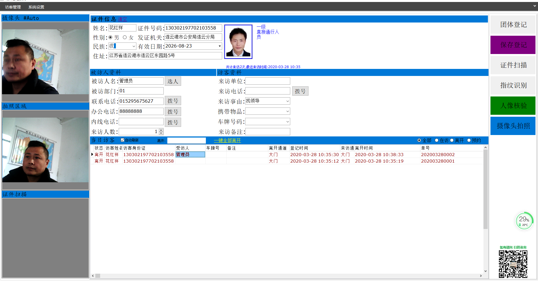Expand the 来访事由 dropdown

pos(287,101)
